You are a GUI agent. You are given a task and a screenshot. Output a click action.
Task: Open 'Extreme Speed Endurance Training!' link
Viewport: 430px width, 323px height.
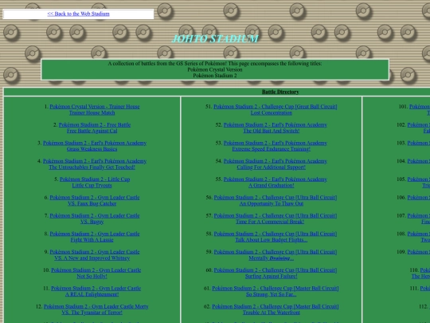coord(272,149)
